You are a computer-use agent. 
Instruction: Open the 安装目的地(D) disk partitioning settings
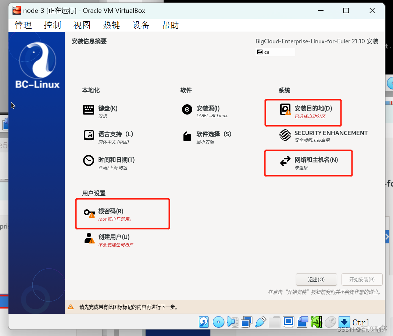point(303,112)
